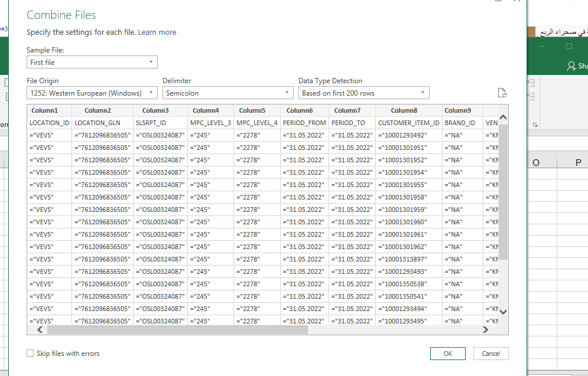Click the PERIOD_TO cell
This screenshot has height=376, width=588.
point(352,123)
